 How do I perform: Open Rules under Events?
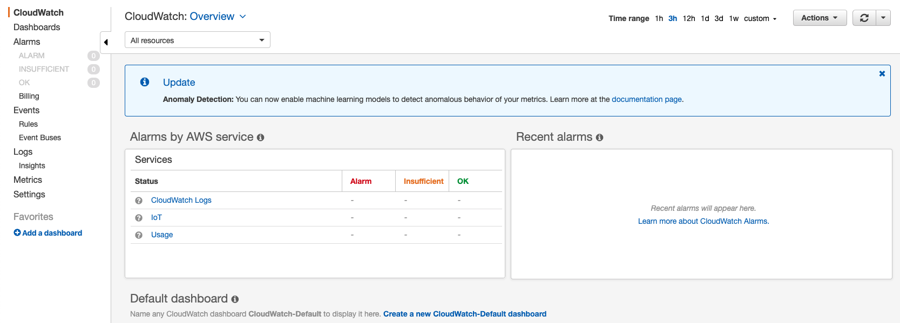tap(29, 124)
